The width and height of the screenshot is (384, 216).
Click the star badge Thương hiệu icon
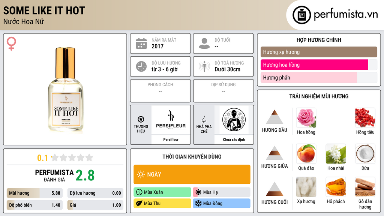coord(141,119)
